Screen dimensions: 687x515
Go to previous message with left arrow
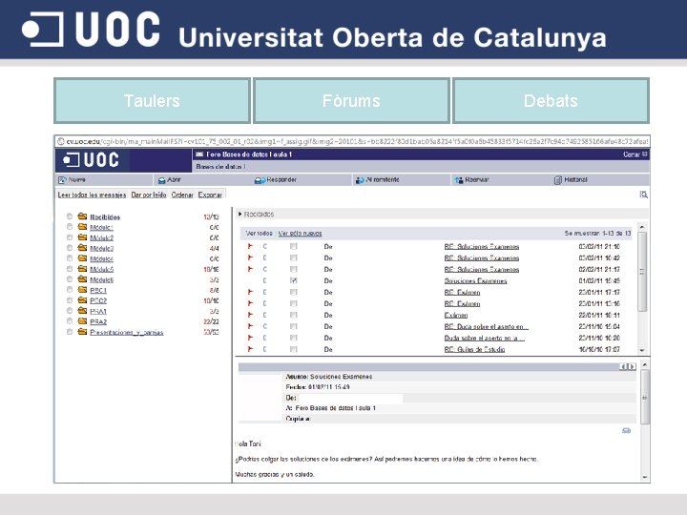[624, 366]
